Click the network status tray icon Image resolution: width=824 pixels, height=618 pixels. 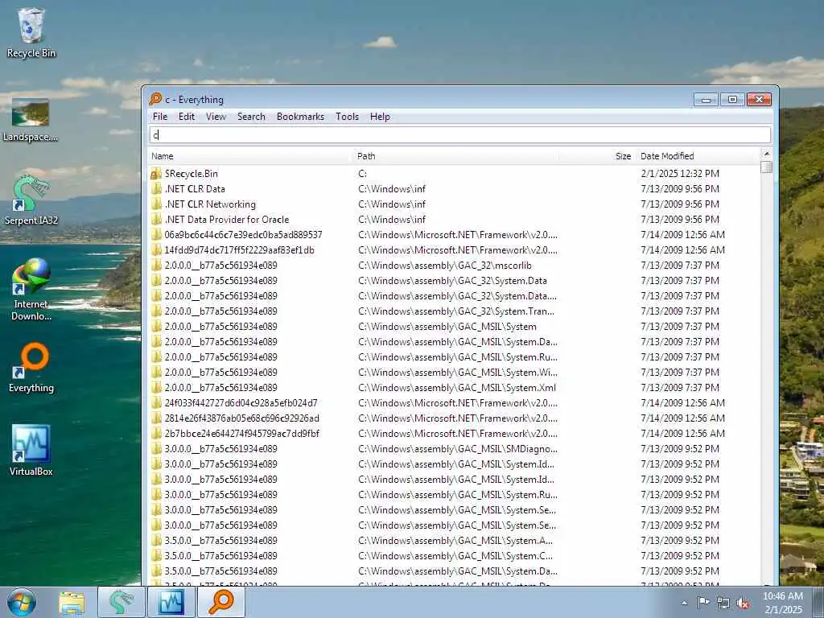[723, 603]
